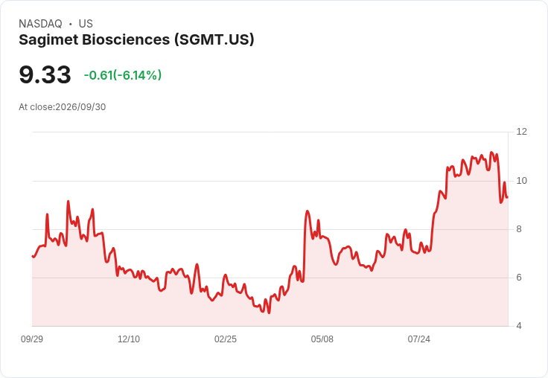This screenshot has width=548, height=378.
Task: Click the 6 y-axis price label
Action: click(x=519, y=278)
